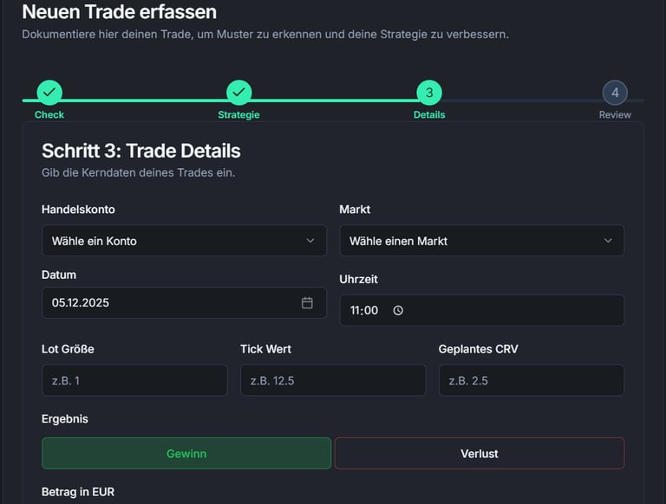
Task: Click the date value 05.12.2025
Action: click(x=81, y=303)
